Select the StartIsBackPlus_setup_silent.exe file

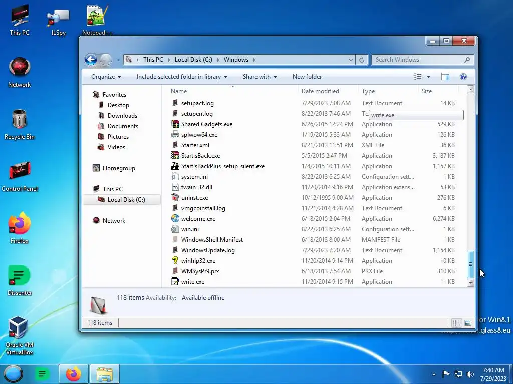pos(223,166)
